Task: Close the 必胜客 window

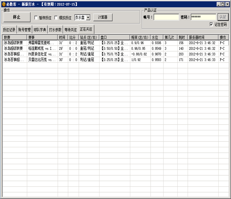Action: point(227,4)
